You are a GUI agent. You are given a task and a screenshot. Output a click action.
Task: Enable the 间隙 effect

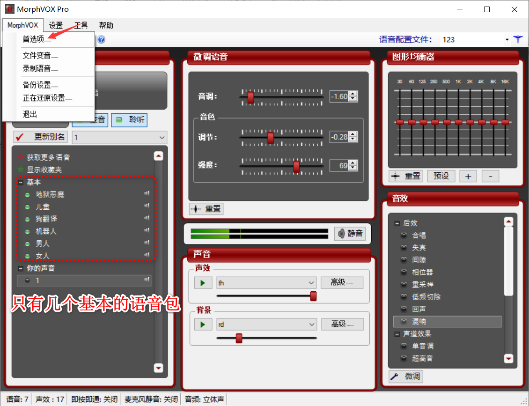tap(404, 260)
